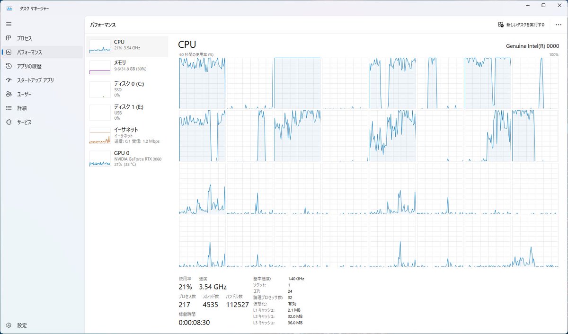Click the L3 cache 36.0 MB value
The height and width of the screenshot is (334, 568).
(x=295, y=323)
